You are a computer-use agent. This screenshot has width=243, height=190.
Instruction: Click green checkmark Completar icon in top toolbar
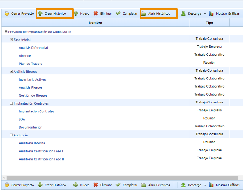[118, 14]
